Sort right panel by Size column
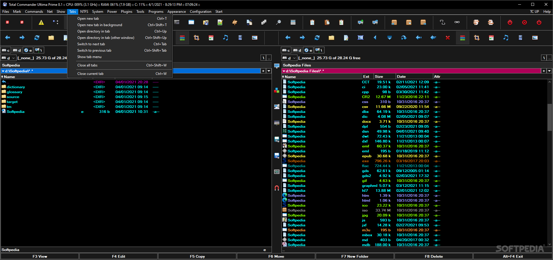The image size is (553, 260). point(384,77)
